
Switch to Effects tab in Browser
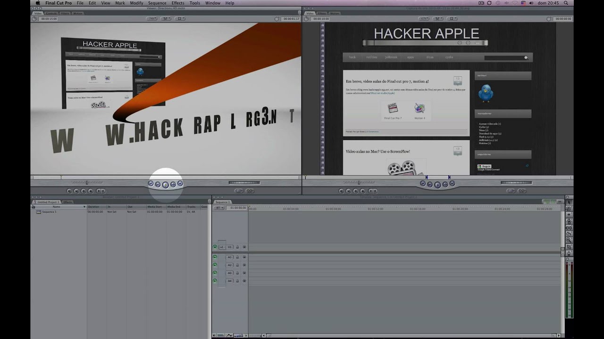(x=68, y=202)
